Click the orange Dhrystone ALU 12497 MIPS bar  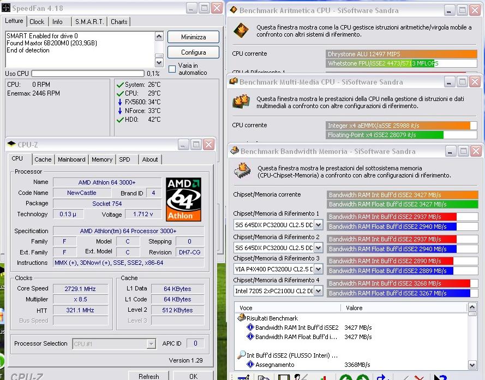click(401, 54)
